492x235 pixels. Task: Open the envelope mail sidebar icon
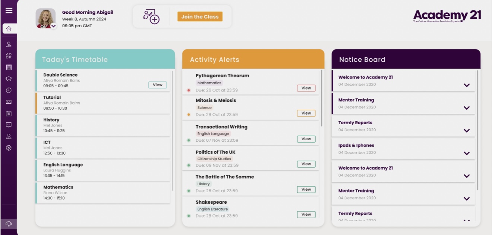9,102
